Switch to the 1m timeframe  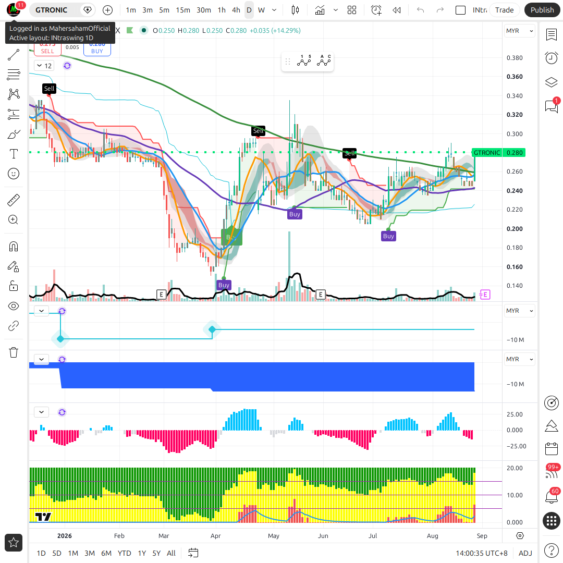131,10
